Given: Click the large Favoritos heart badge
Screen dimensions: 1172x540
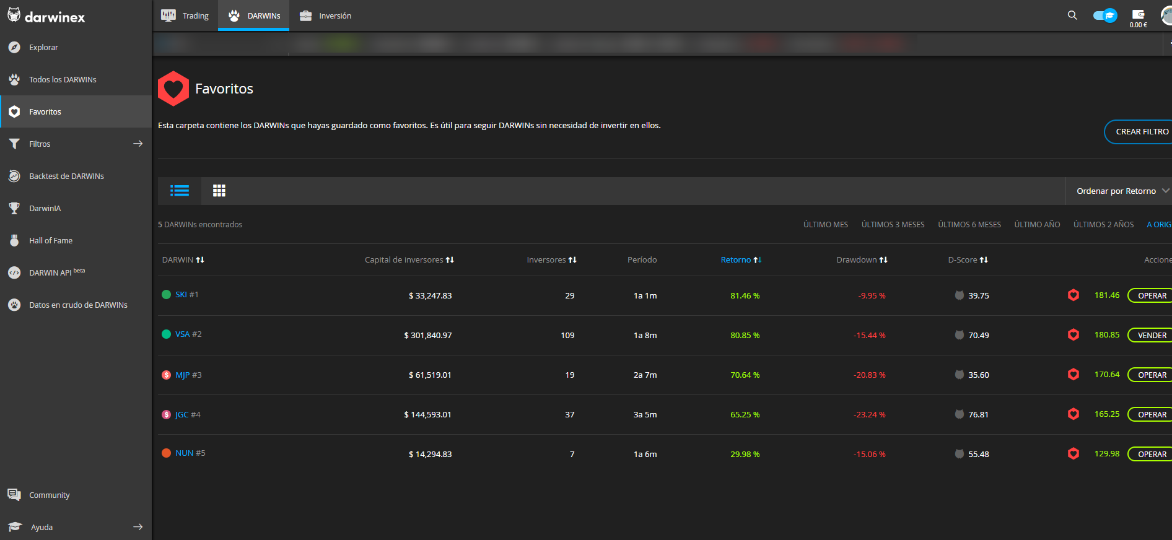Looking at the screenshot, I should [x=173, y=89].
